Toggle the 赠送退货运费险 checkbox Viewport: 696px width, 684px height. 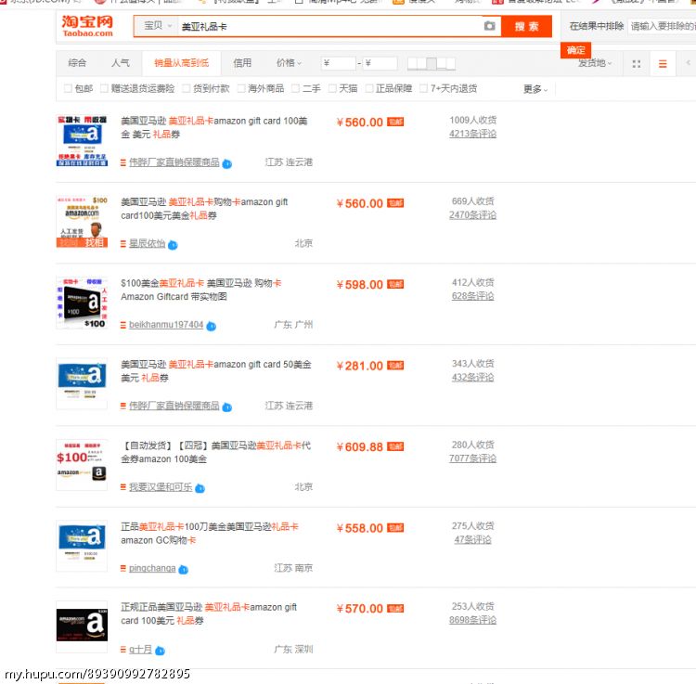pyautogui.click(x=104, y=88)
